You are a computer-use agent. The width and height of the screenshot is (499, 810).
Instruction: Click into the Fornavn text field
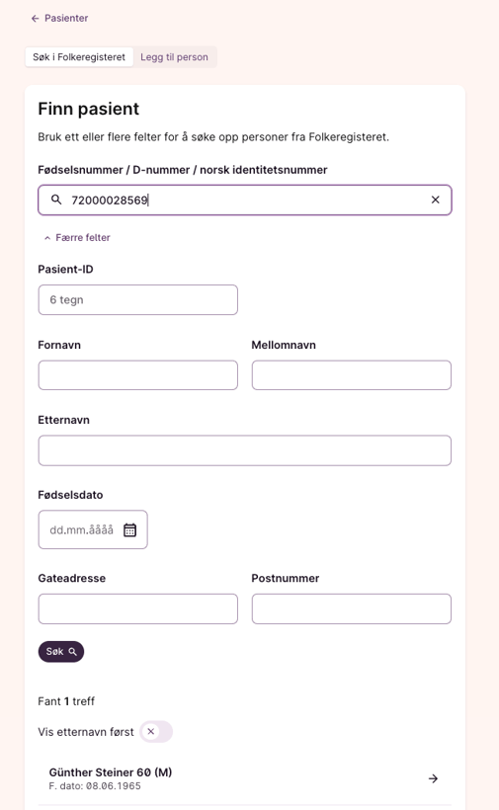138,375
